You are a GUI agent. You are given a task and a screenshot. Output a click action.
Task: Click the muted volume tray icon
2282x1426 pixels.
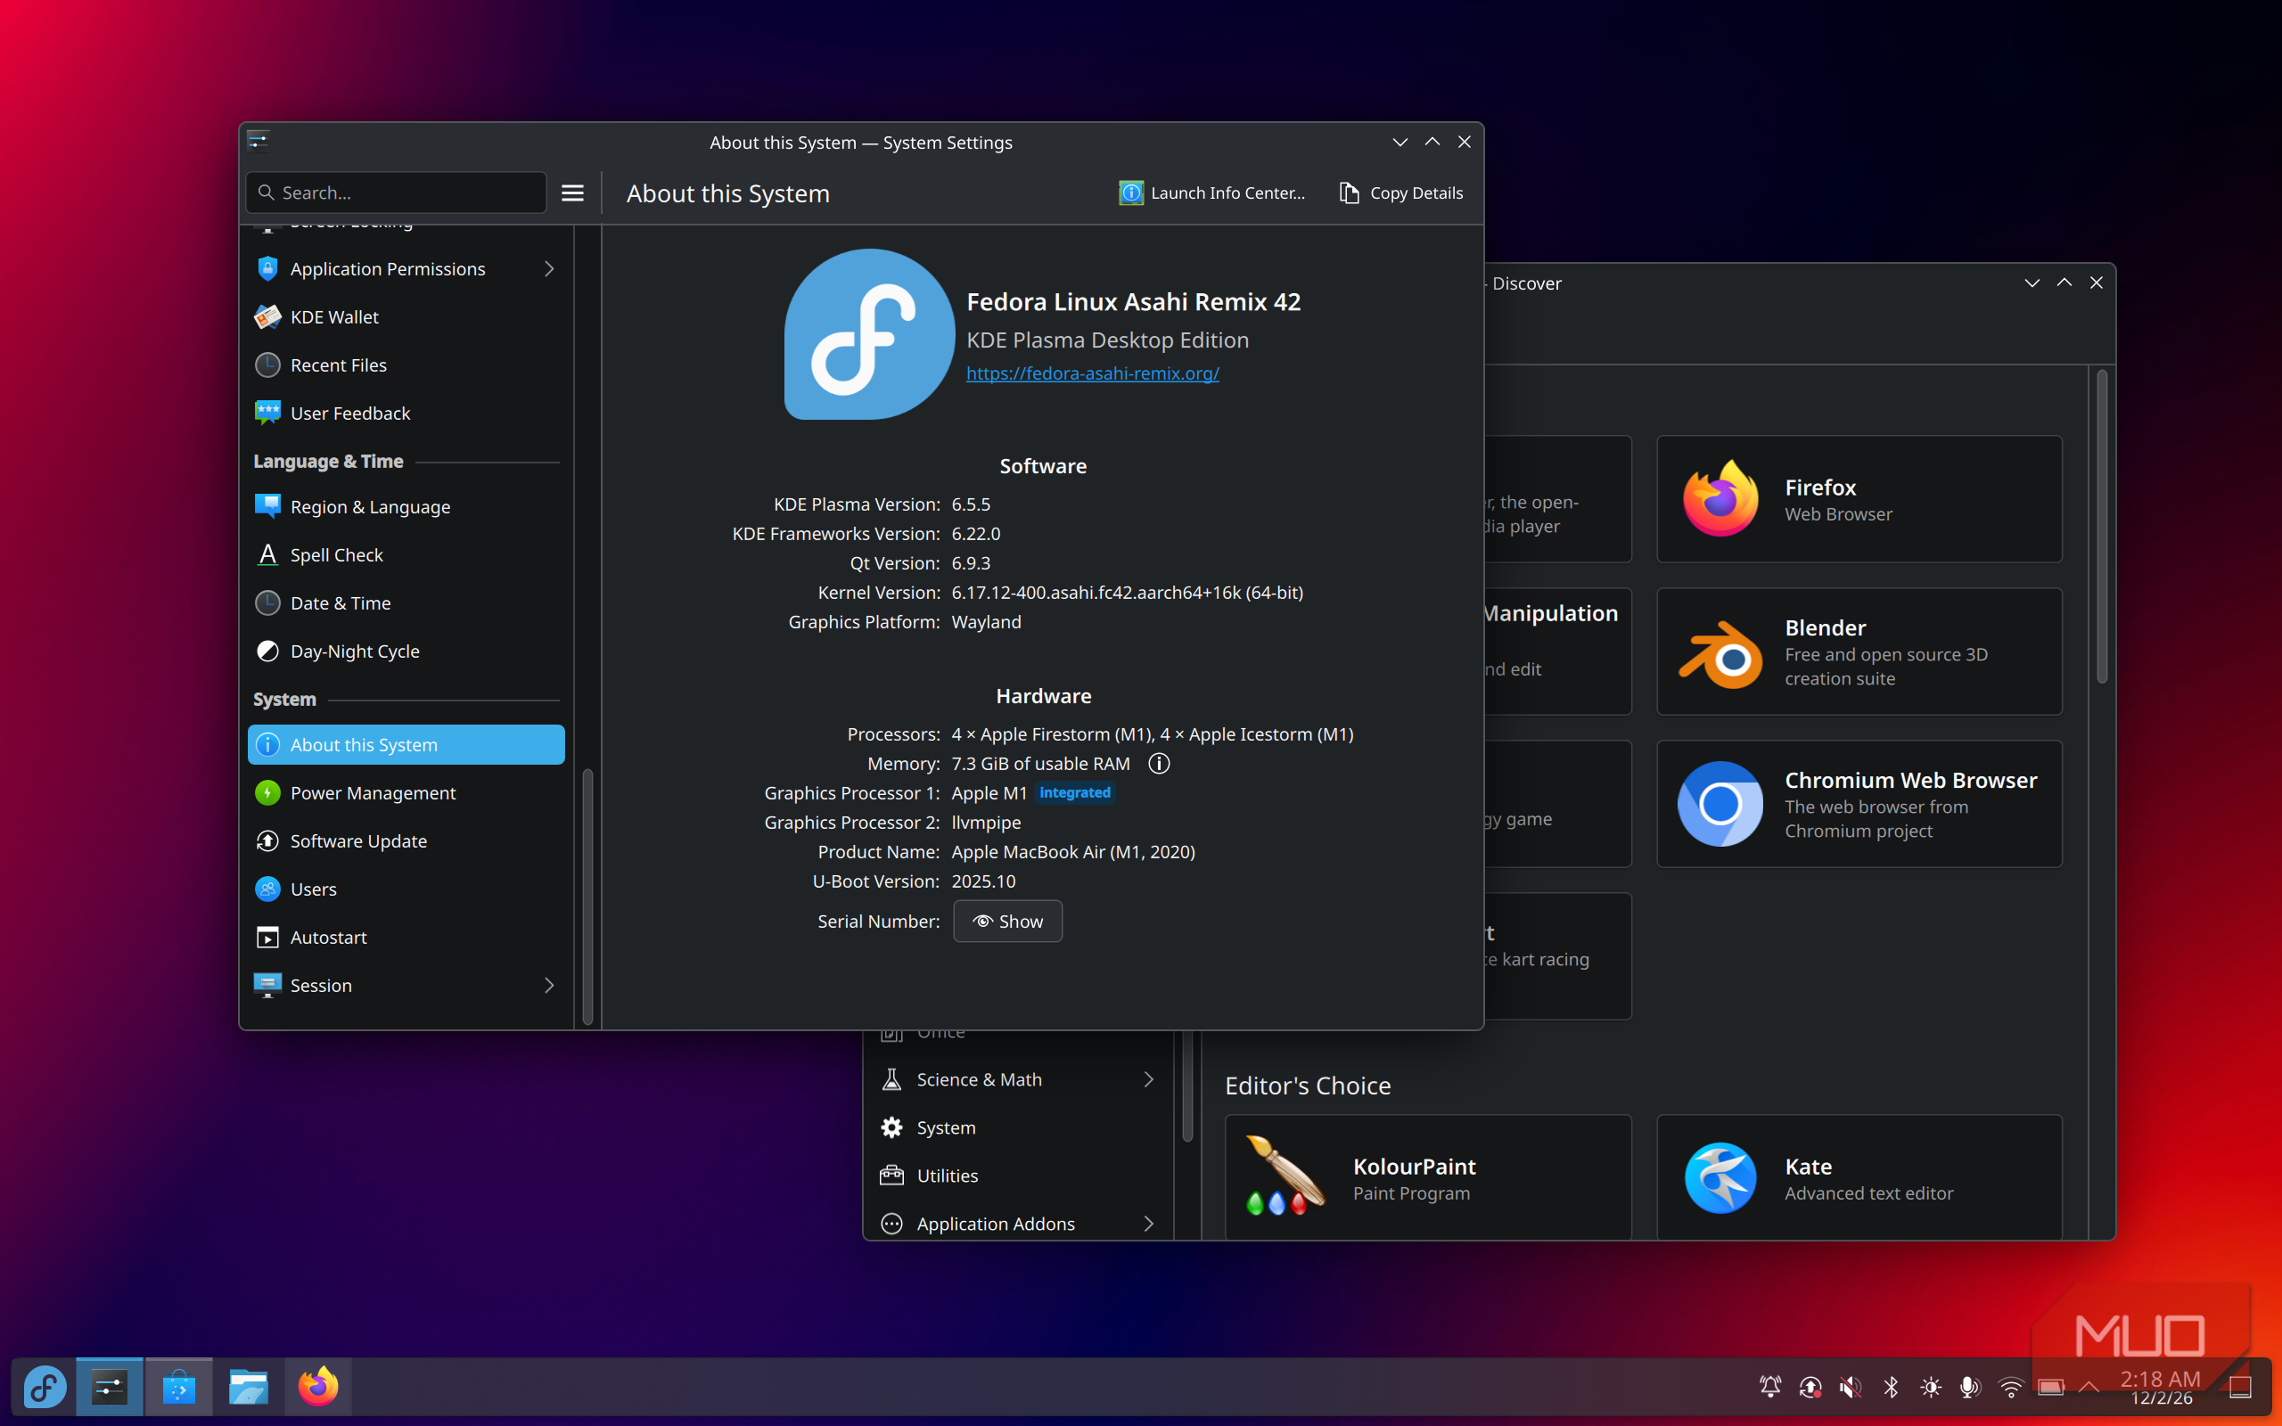point(1851,1388)
